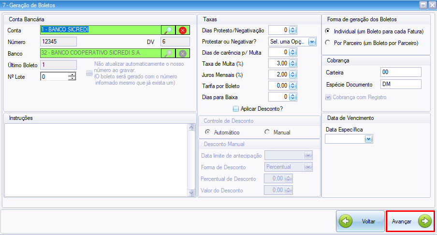
Task: Adjust the Juros Mensais spinner
Action: (x=292, y=74)
